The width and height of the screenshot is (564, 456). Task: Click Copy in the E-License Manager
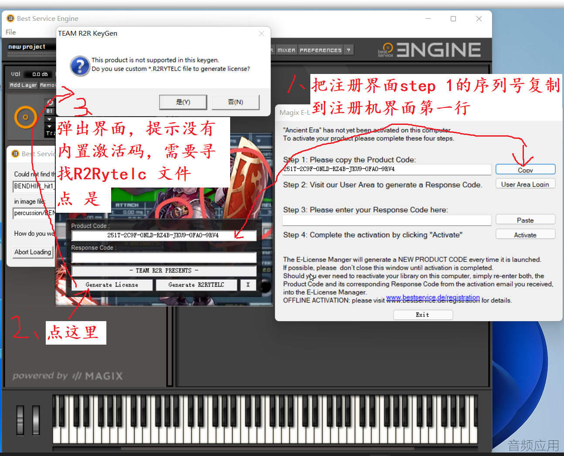coord(525,169)
